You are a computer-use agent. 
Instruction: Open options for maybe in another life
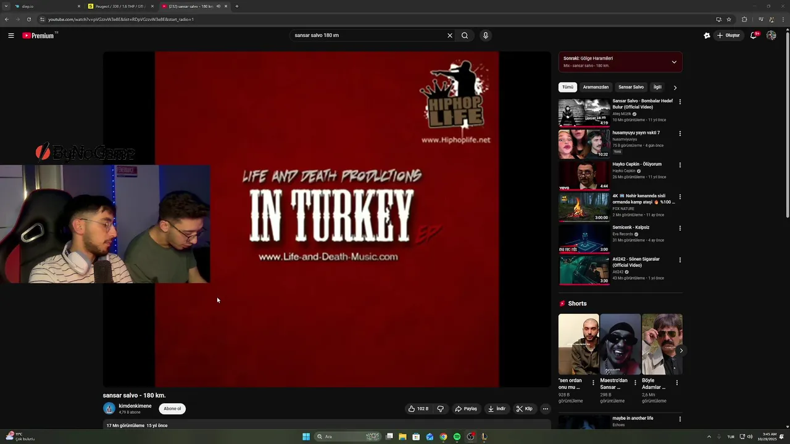coord(680,419)
